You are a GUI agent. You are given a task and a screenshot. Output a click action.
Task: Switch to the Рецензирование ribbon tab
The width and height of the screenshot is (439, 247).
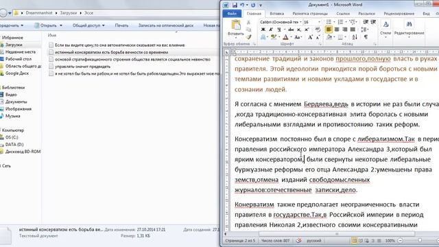tap(399, 14)
